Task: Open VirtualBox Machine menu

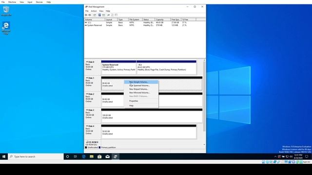Action: (x=12, y=2)
